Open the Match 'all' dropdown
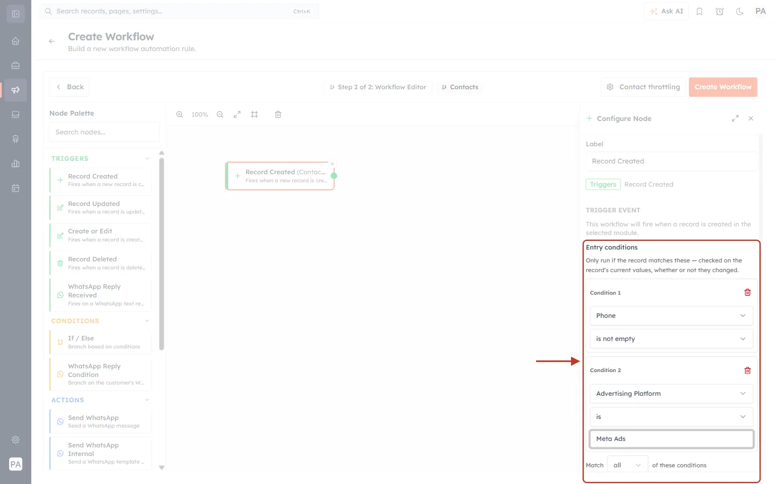 628,465
